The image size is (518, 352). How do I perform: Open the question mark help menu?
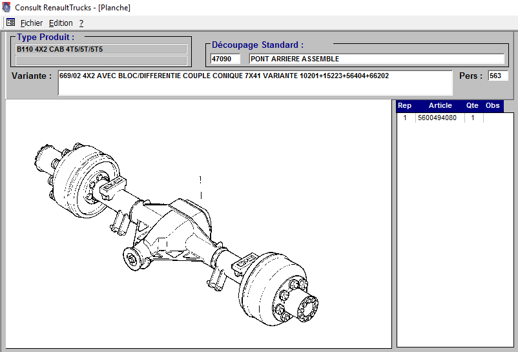point(81,23)
